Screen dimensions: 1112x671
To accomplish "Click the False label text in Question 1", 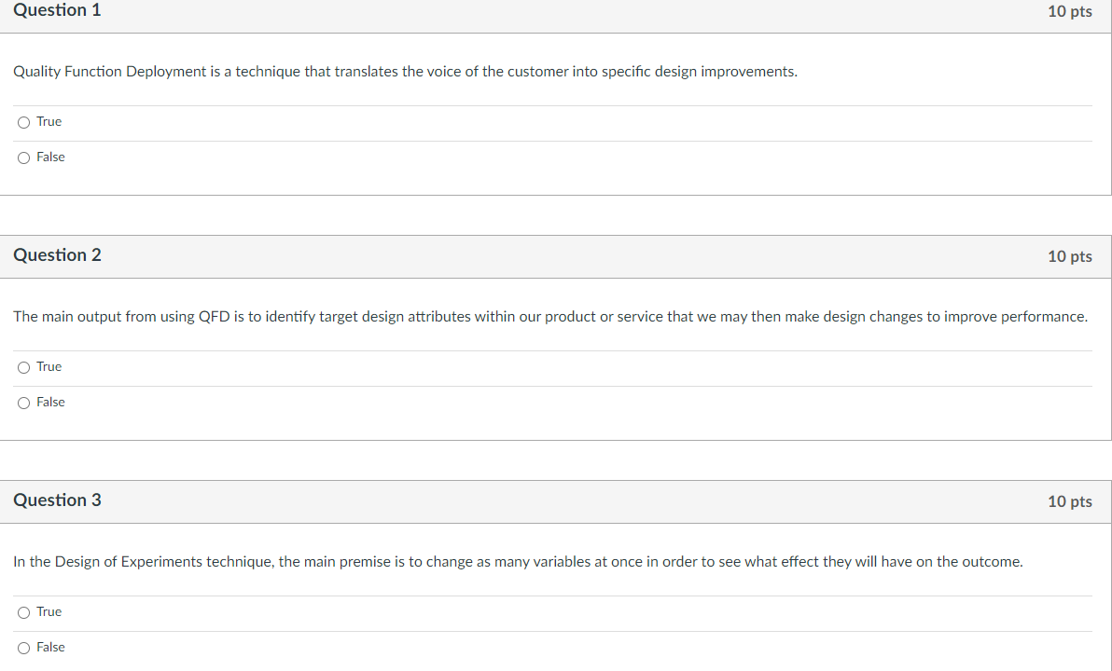I will tap(51, 157).
